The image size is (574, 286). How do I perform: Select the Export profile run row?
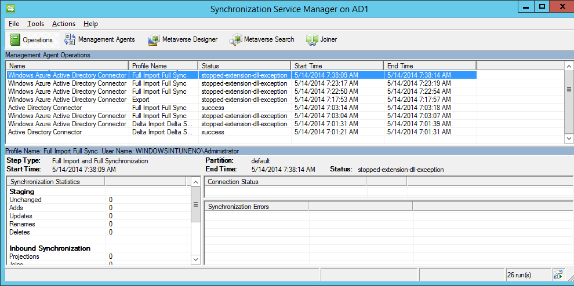pyautogui.click(x=242, y=100)
